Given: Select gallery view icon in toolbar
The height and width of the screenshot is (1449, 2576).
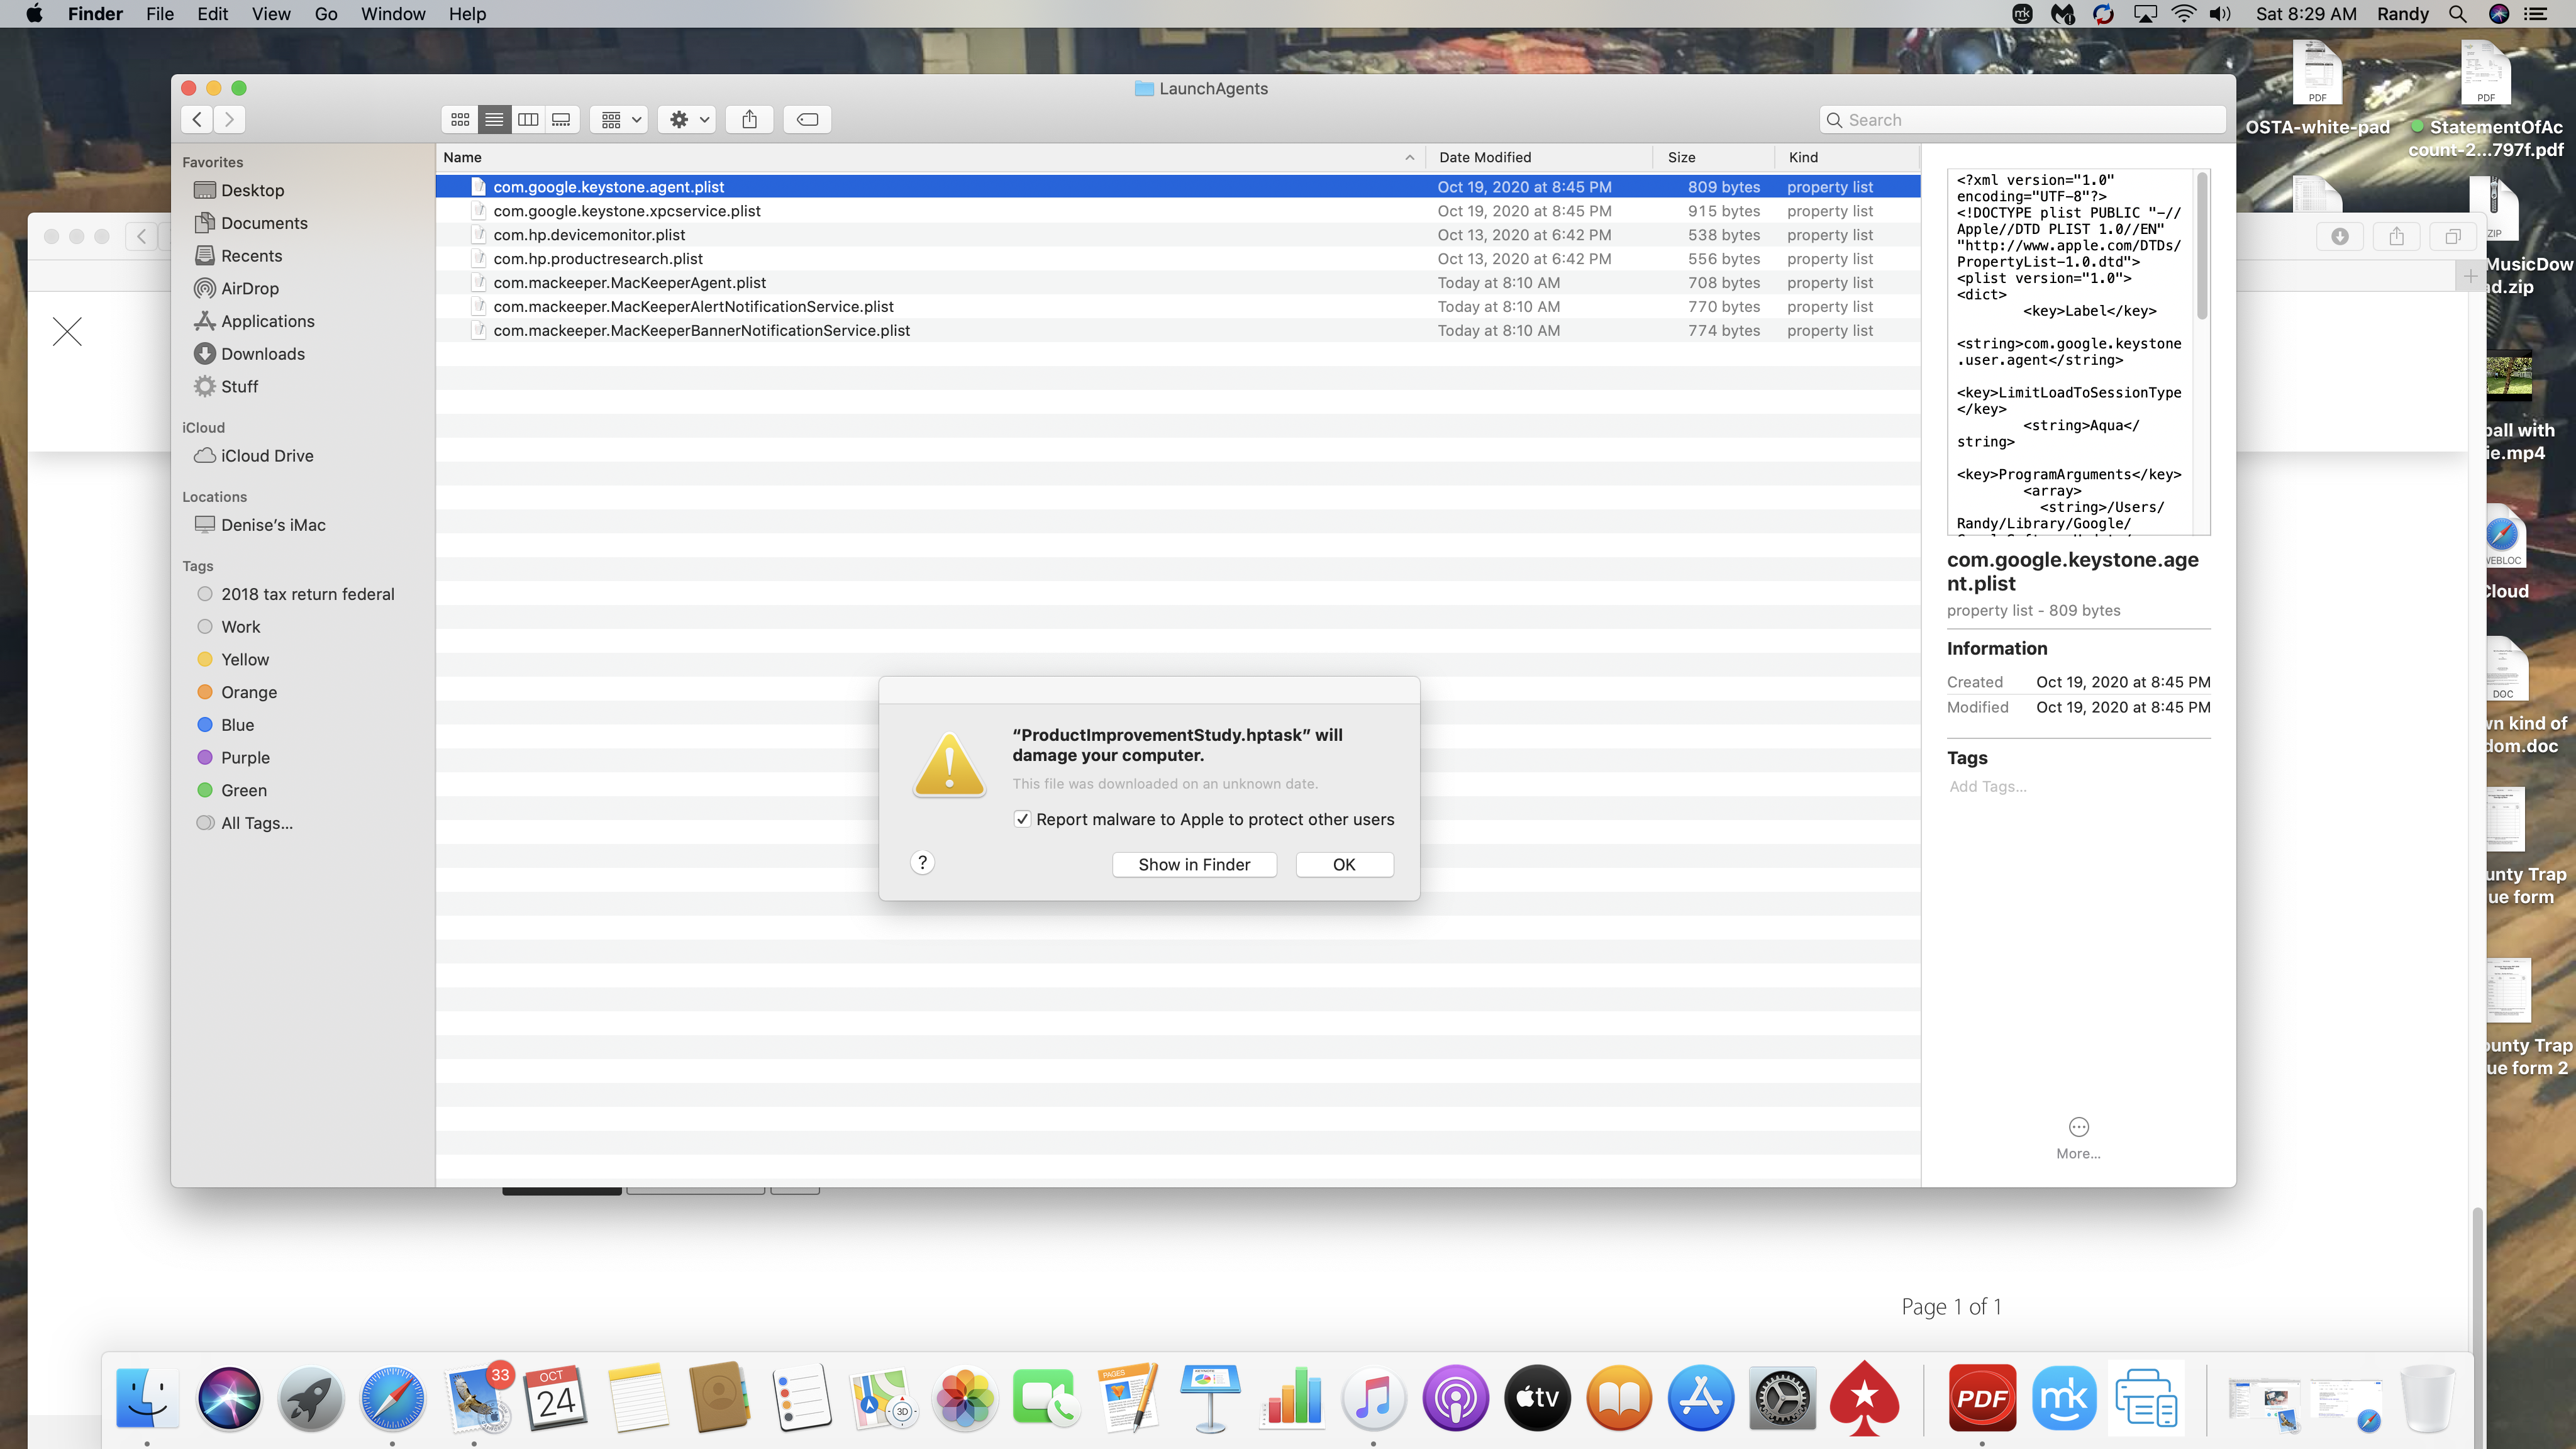Looking at the screenshot, I should (x=561, y=120).
